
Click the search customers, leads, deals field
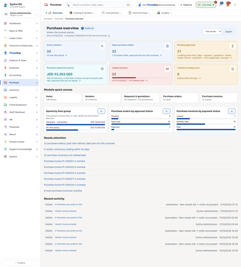click(98, 5)
